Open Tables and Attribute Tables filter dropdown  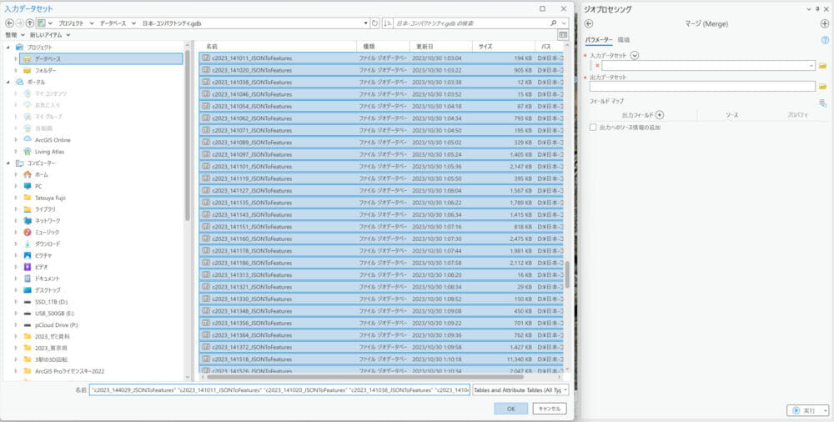565,390
